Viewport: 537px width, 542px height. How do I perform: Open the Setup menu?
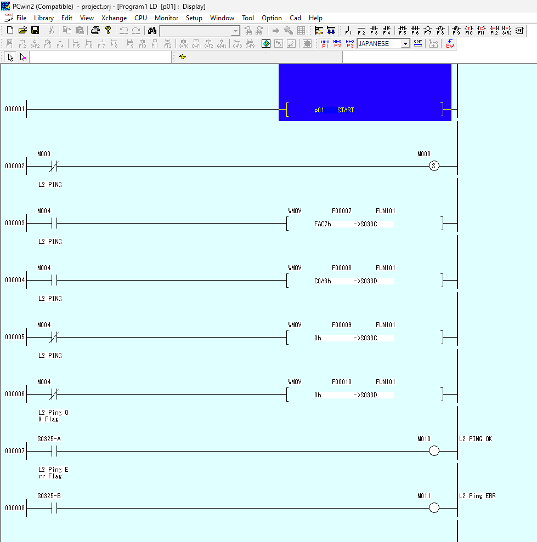(194, 18)
